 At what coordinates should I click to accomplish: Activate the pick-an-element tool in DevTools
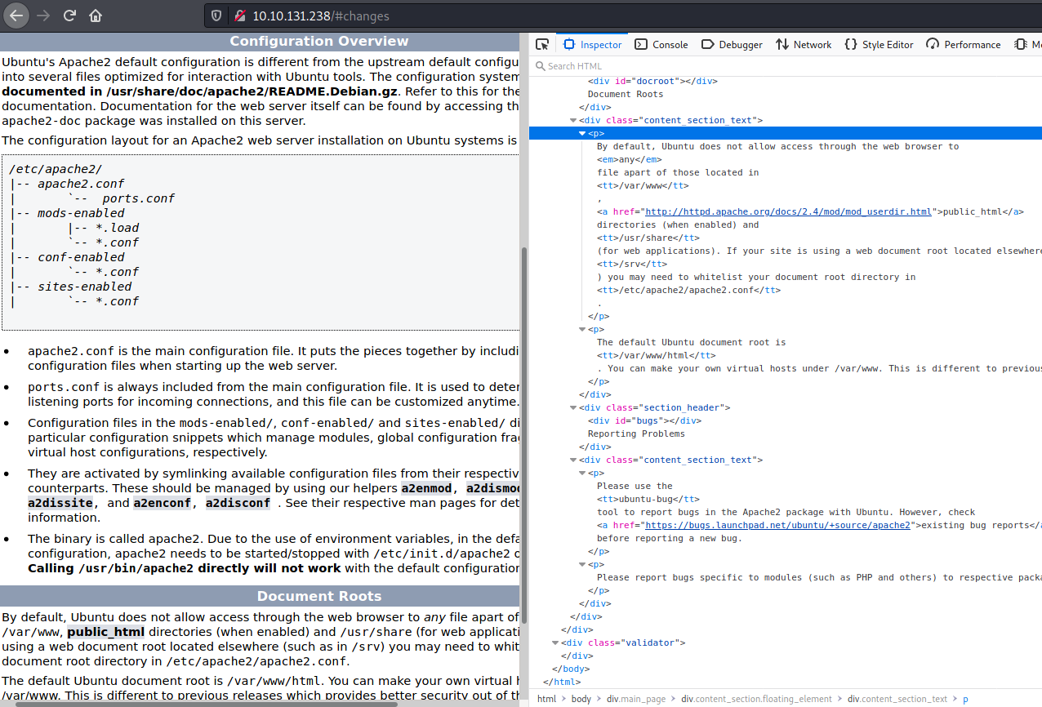point(542,44)
